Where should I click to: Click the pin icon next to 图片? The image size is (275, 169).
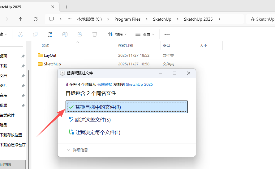(x=23, y=86)
